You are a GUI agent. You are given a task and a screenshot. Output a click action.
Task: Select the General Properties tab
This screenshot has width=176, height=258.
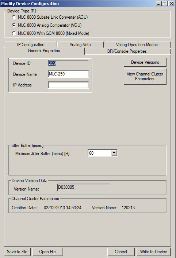point(44,51)
